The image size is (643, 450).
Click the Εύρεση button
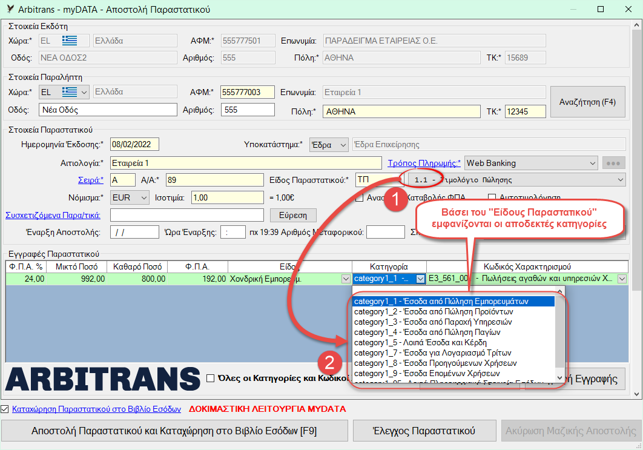click(293, 216)
